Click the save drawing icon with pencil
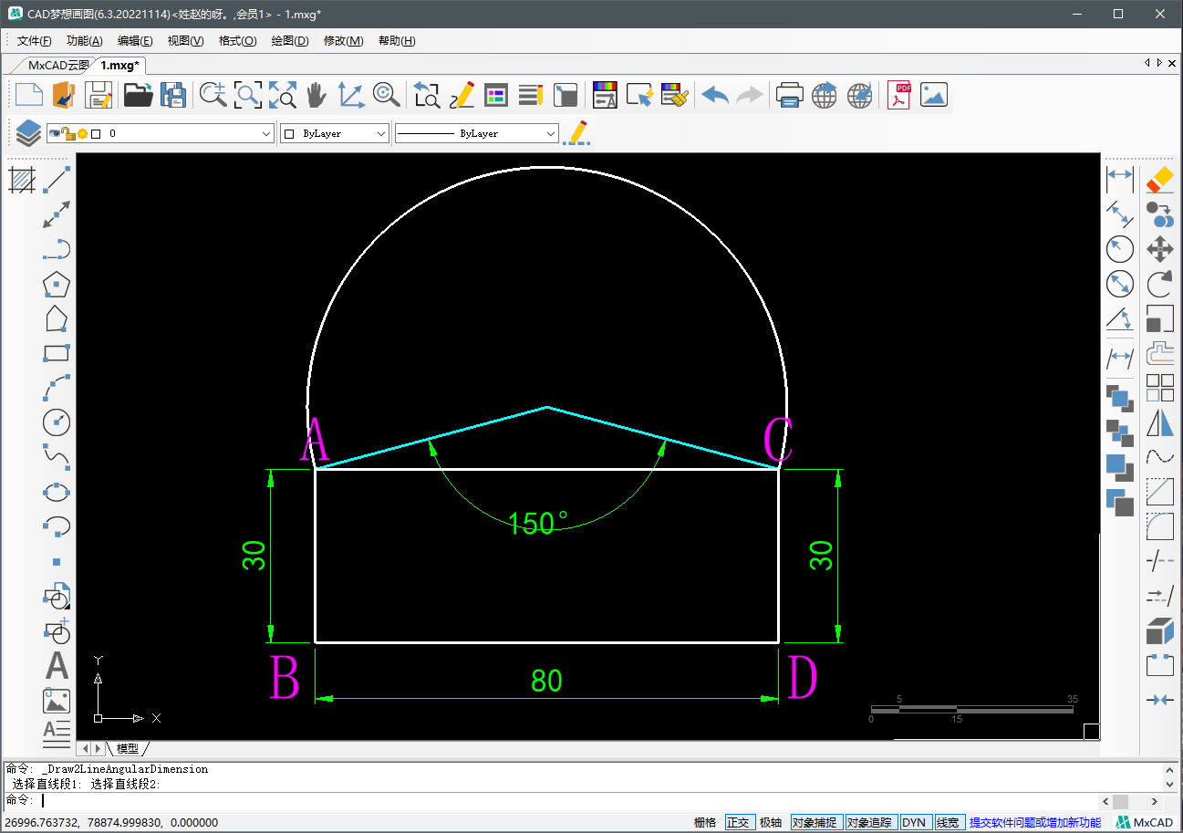 click(99, 95)
